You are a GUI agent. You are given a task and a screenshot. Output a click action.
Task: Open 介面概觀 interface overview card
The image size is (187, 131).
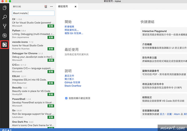164,46
